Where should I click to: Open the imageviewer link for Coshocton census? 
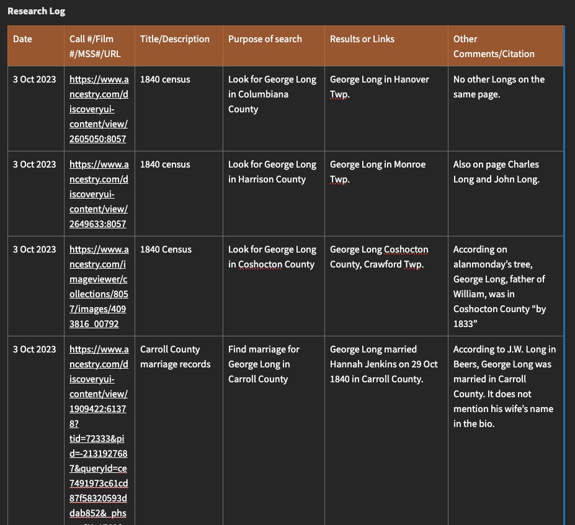pos(99,287)
